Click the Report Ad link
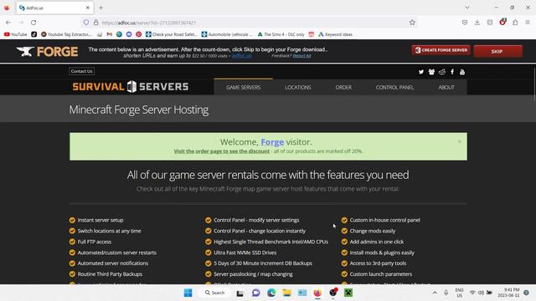This screenshot has height=301, width=536. 301,56
